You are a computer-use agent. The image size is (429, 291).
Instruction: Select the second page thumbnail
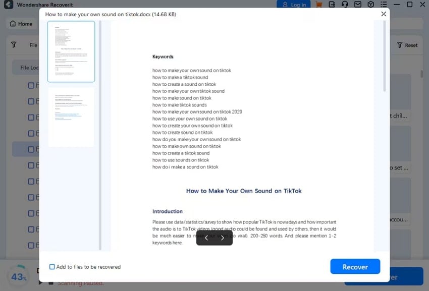(71, 117)
